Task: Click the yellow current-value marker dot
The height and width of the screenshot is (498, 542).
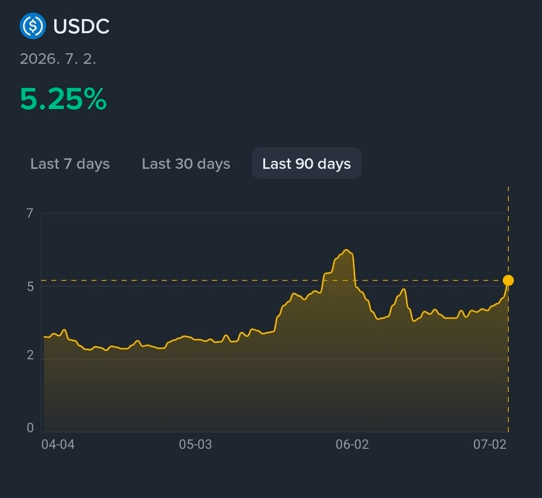Action: pyautogui.click(x=508, y=280)
